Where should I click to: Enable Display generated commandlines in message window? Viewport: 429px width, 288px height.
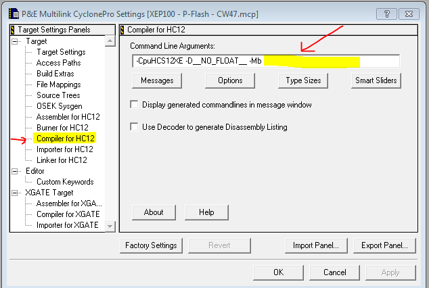click(134, 105)
